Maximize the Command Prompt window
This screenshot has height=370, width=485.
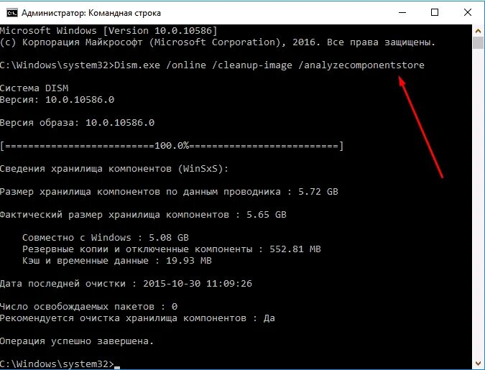pyautogui.click(x=435, y=13)
